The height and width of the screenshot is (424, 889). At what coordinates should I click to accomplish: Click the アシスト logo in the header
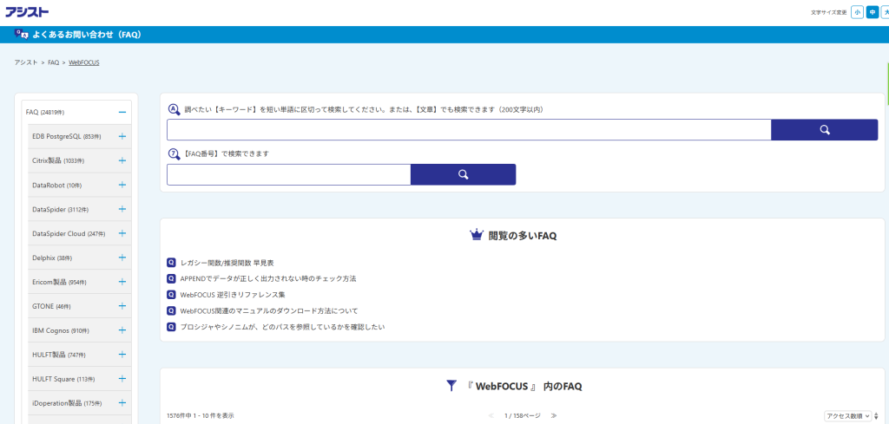[x=27, y=12]
